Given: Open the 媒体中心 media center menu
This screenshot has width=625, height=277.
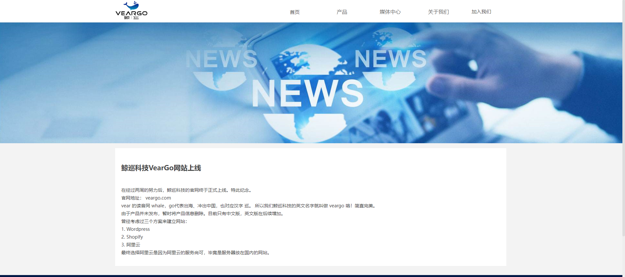Looking at the screenshot, I should click(x=390, y=12).
